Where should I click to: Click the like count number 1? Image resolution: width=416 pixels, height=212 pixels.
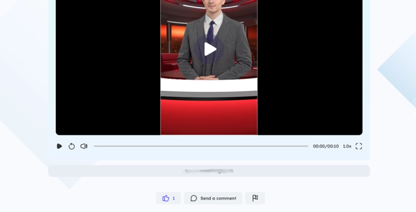pyautogui.click(x=174, y=198)
